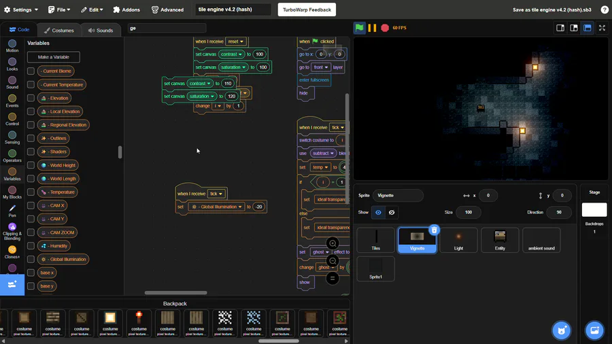This screenshot has height=344, width=612.
Task: Open the Advanced menu
Action: pos(167,10)
